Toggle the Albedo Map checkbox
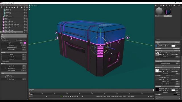 pyautogui.click(x=160, y=44)
